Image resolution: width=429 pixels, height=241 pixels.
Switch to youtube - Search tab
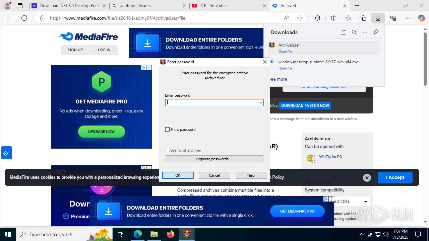tap(149, 6)
